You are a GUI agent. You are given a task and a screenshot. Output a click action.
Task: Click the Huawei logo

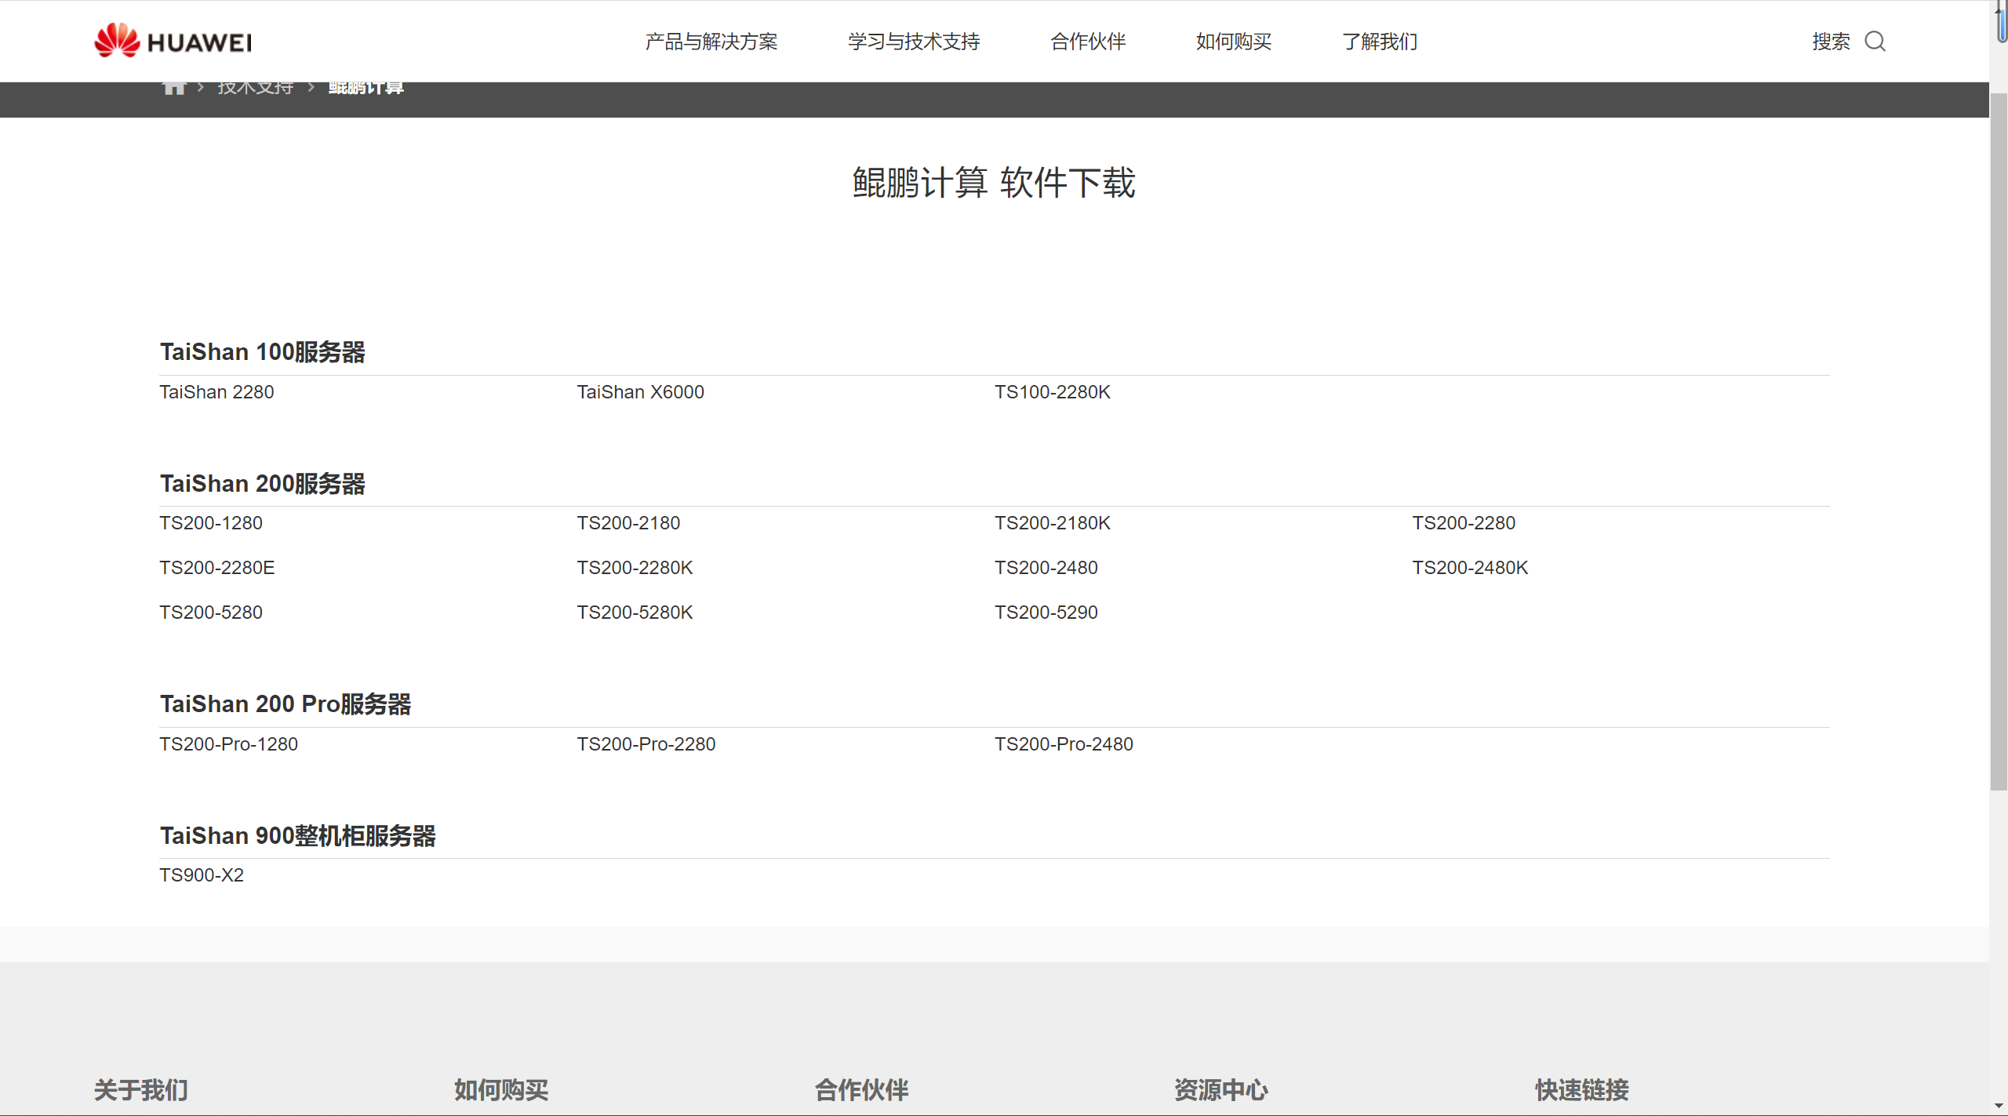pyautogui.click(x=173, y=40)
